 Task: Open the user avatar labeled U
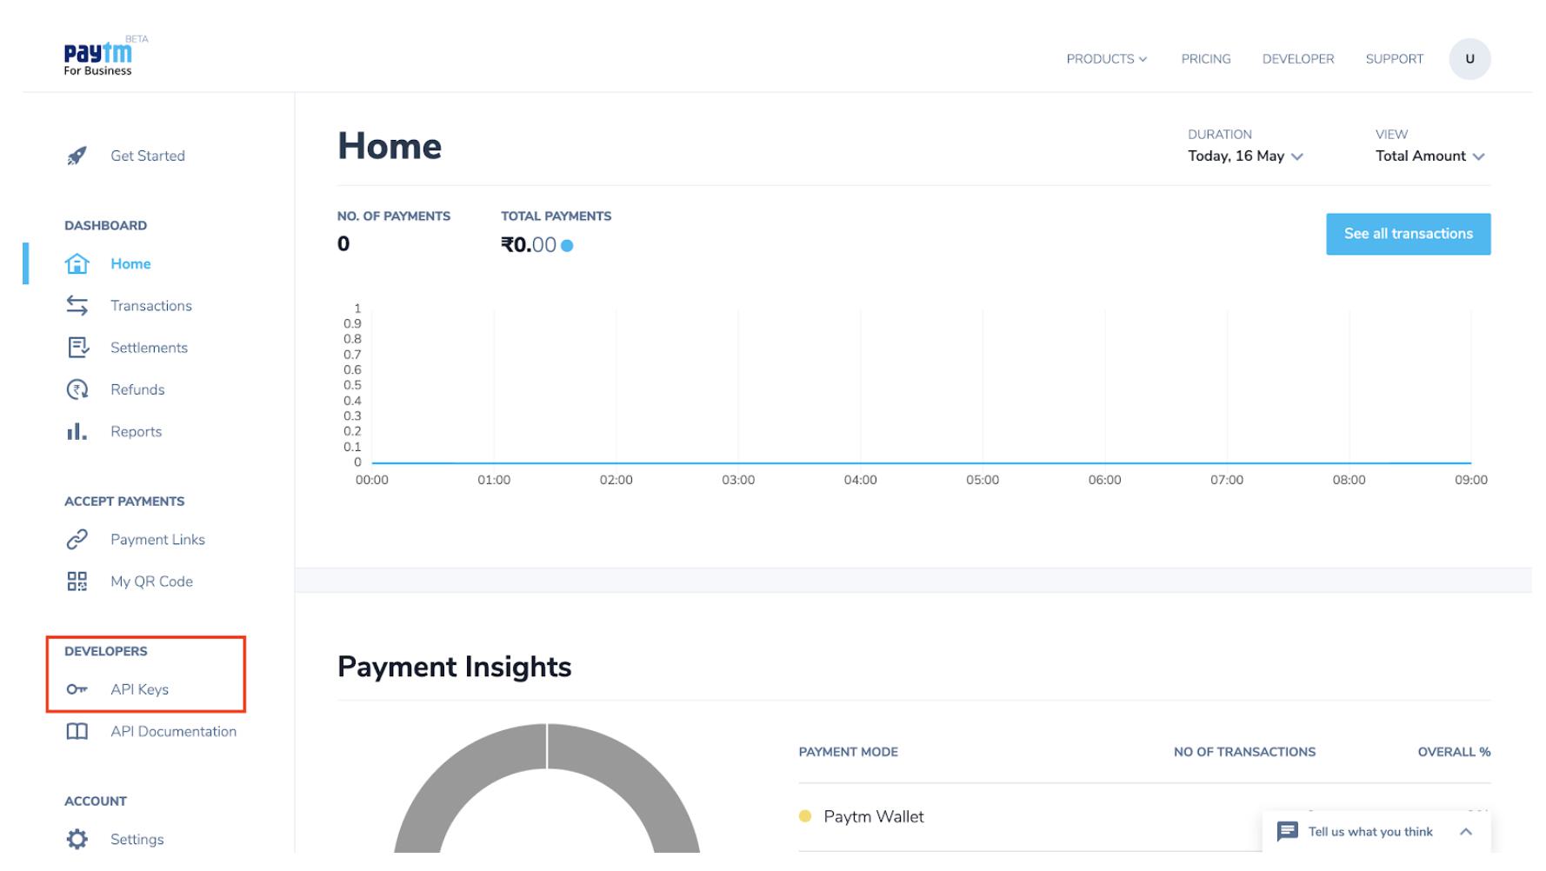[1469, 59]
